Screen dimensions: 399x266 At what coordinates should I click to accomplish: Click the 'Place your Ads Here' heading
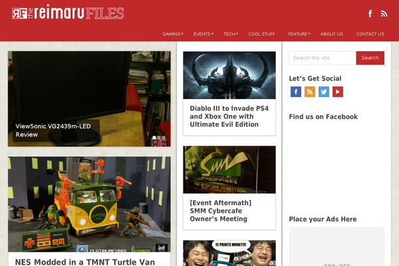(x=323, y=219)
